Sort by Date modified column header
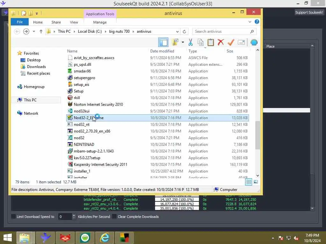Viewport: 326px width, 244px height. point(162,51)
